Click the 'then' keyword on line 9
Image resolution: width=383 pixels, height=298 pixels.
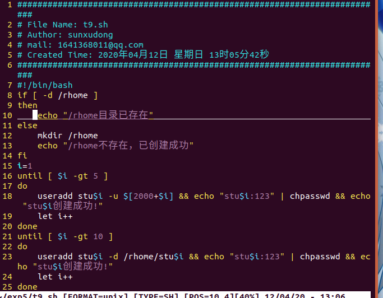pos(27,105)
